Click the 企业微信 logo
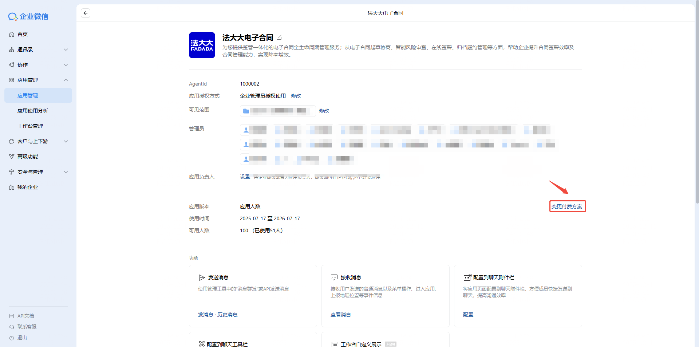This screenshot has height=347, width=699. point(28,16)
